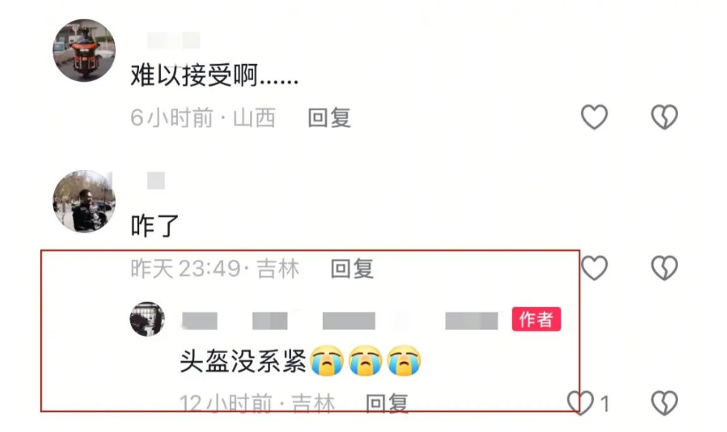Dislike the "难以接受啊" comment
The width and height of the screenshot is (727, 432).
tap(664, 116)
